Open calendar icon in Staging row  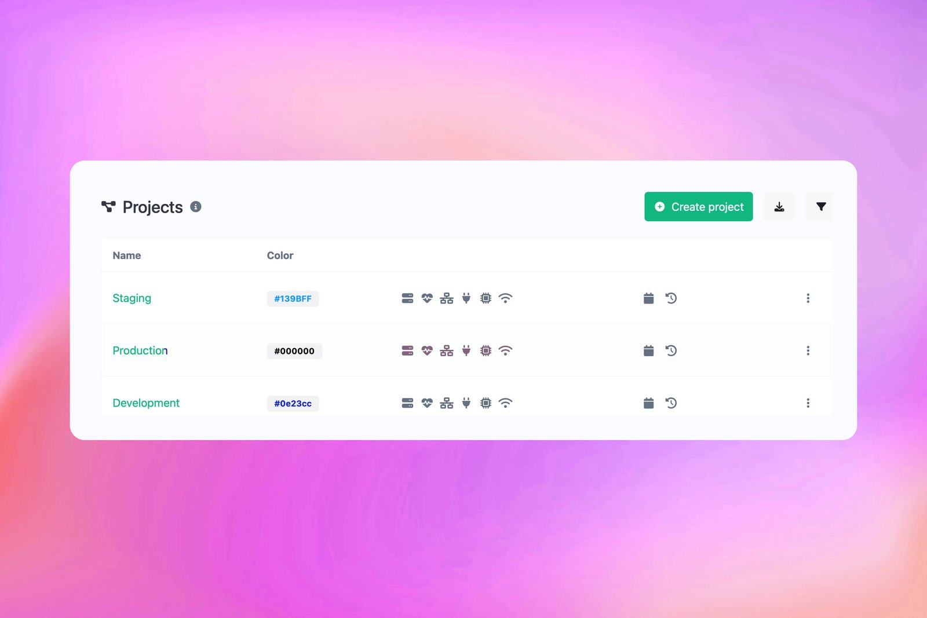tap(649, 298)
